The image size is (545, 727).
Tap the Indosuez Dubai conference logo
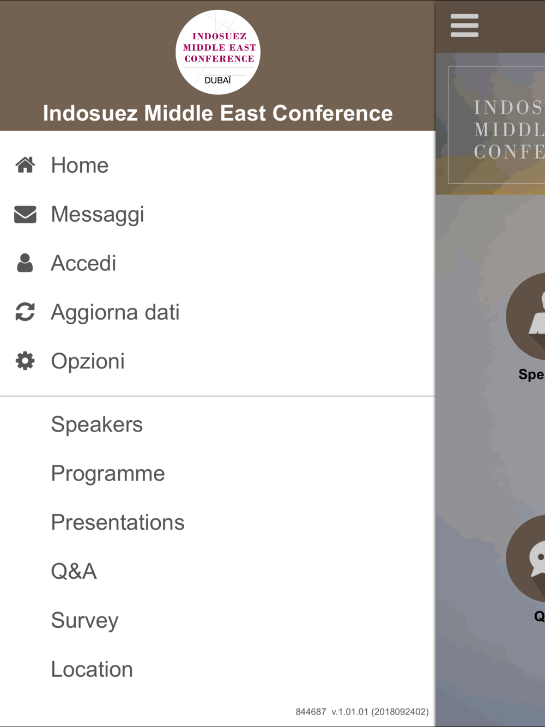[x=218, y=52]
